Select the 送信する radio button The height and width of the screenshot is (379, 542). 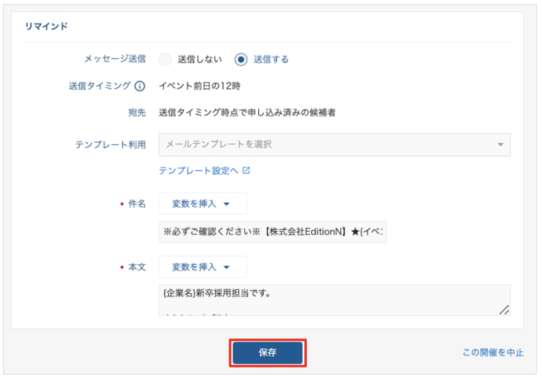click(x=241, y=59)
